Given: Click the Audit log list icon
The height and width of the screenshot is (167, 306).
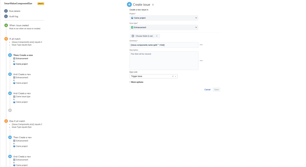Looking at the screenshot, I should pos(6,16).
